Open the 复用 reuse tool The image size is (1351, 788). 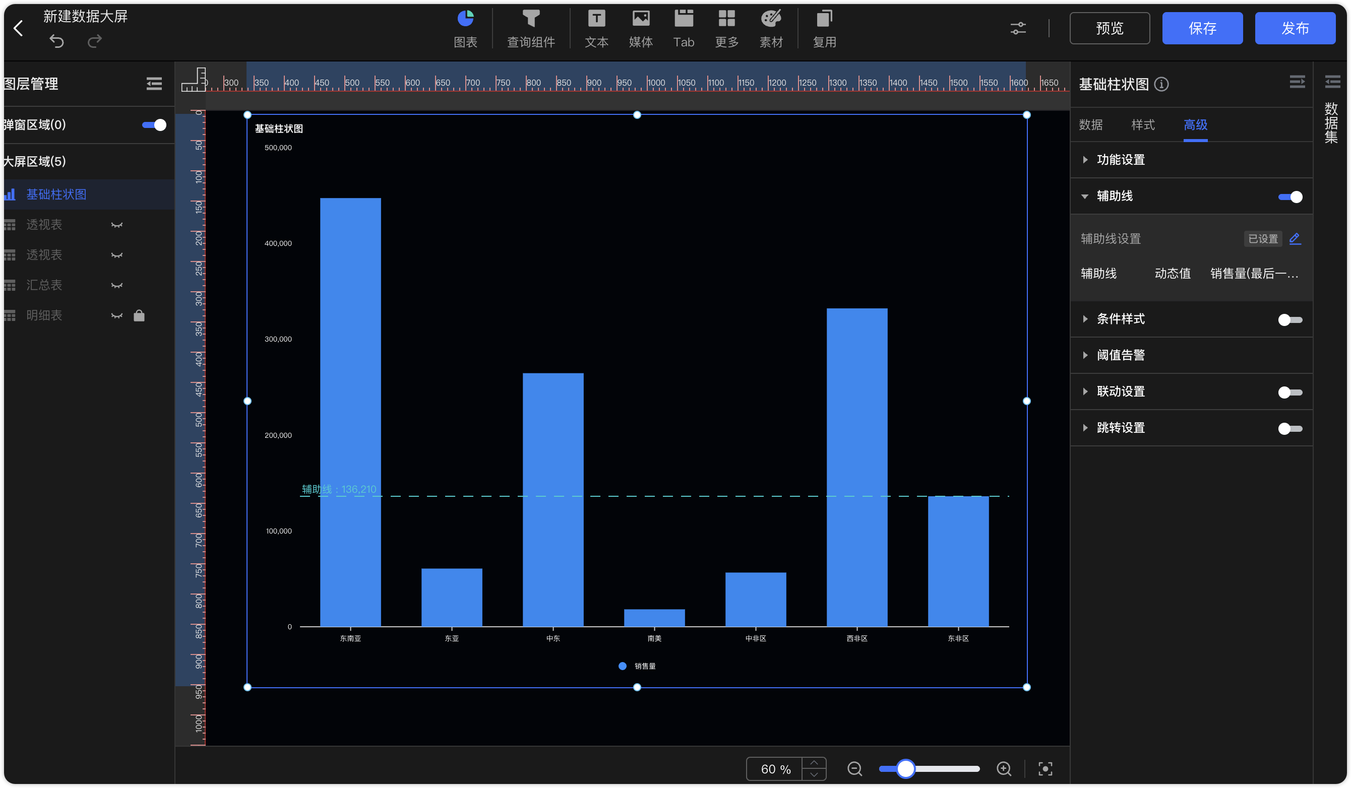point(824,29)
